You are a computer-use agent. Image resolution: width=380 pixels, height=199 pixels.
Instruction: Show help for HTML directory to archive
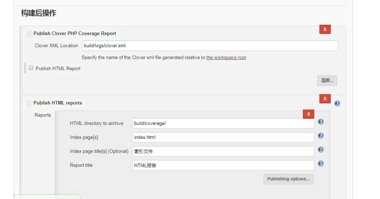pyautogui.click(x=321, y=122)
